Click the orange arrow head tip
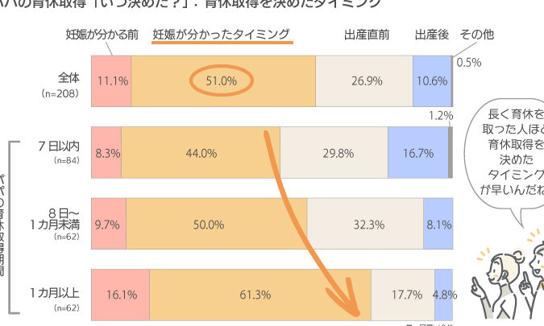 [x=356, y=314]
